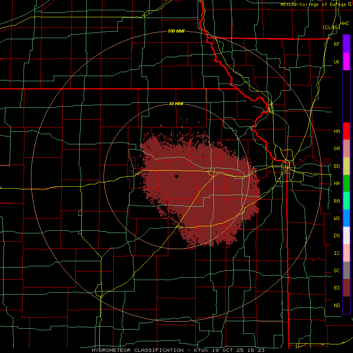Click the DS white legend color swatch
353x353 pixels.
click(x=346, y=235)
